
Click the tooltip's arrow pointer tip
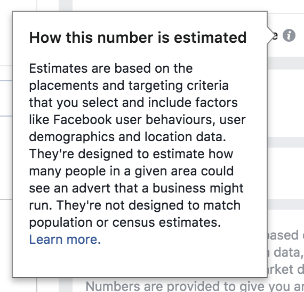tap(271, 35)
